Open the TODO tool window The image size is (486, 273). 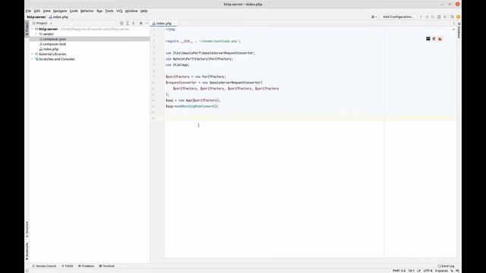pyautogui.click(x=68, y=266)
